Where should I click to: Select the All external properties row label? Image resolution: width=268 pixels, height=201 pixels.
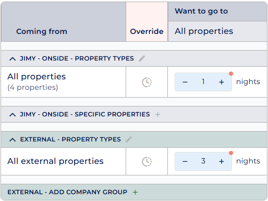coord(55,161)
